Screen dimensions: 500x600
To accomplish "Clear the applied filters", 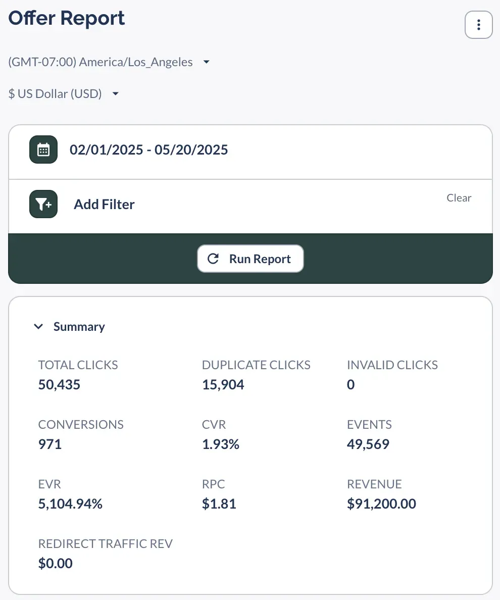I will tap(459, 198).
